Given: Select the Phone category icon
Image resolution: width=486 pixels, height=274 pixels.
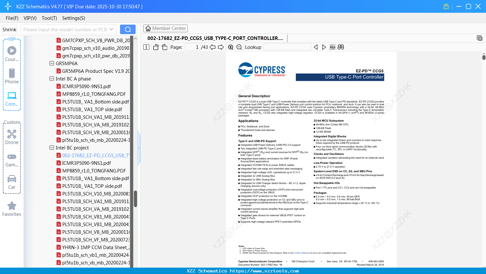Looking at the screenshot, I should (12, 76).
